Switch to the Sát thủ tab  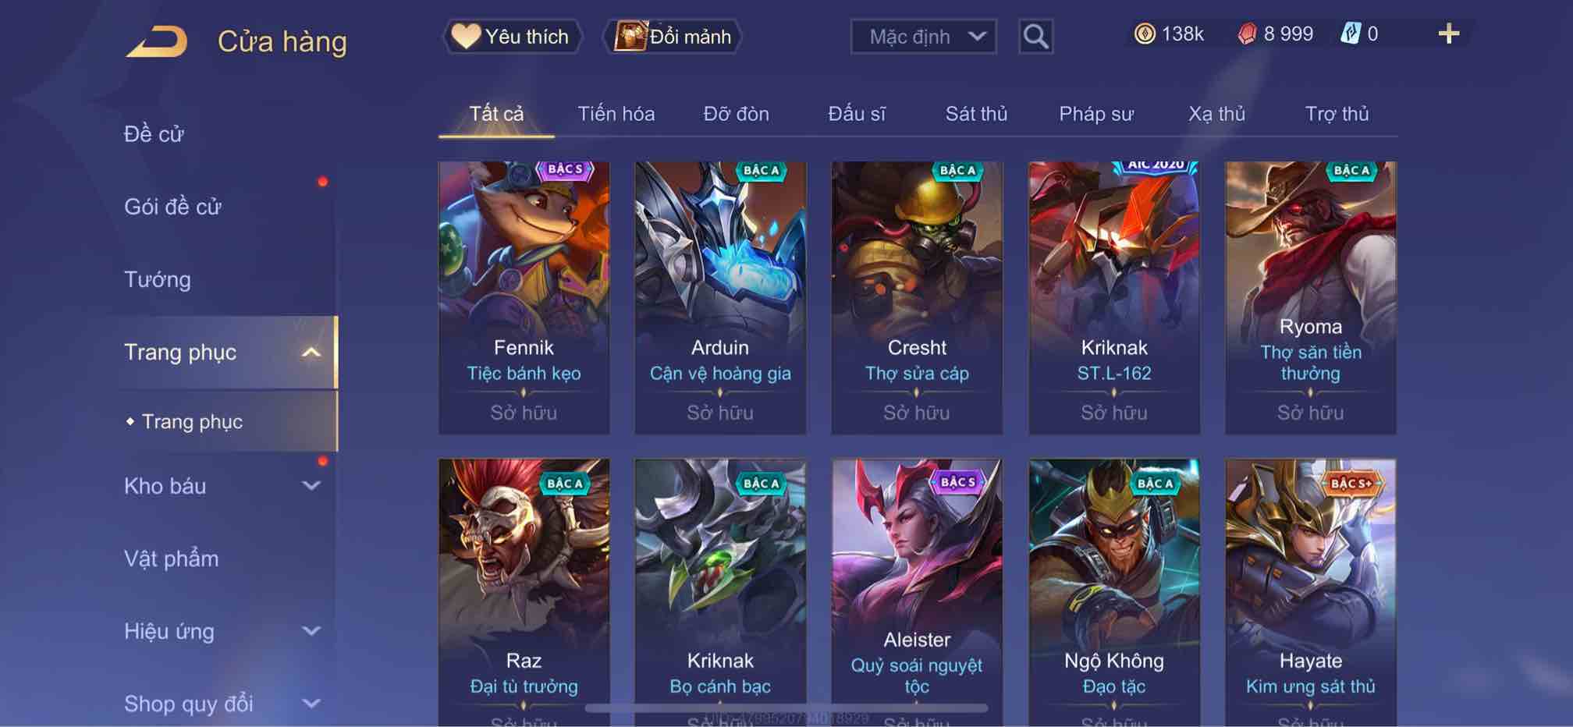click(976, 114)
